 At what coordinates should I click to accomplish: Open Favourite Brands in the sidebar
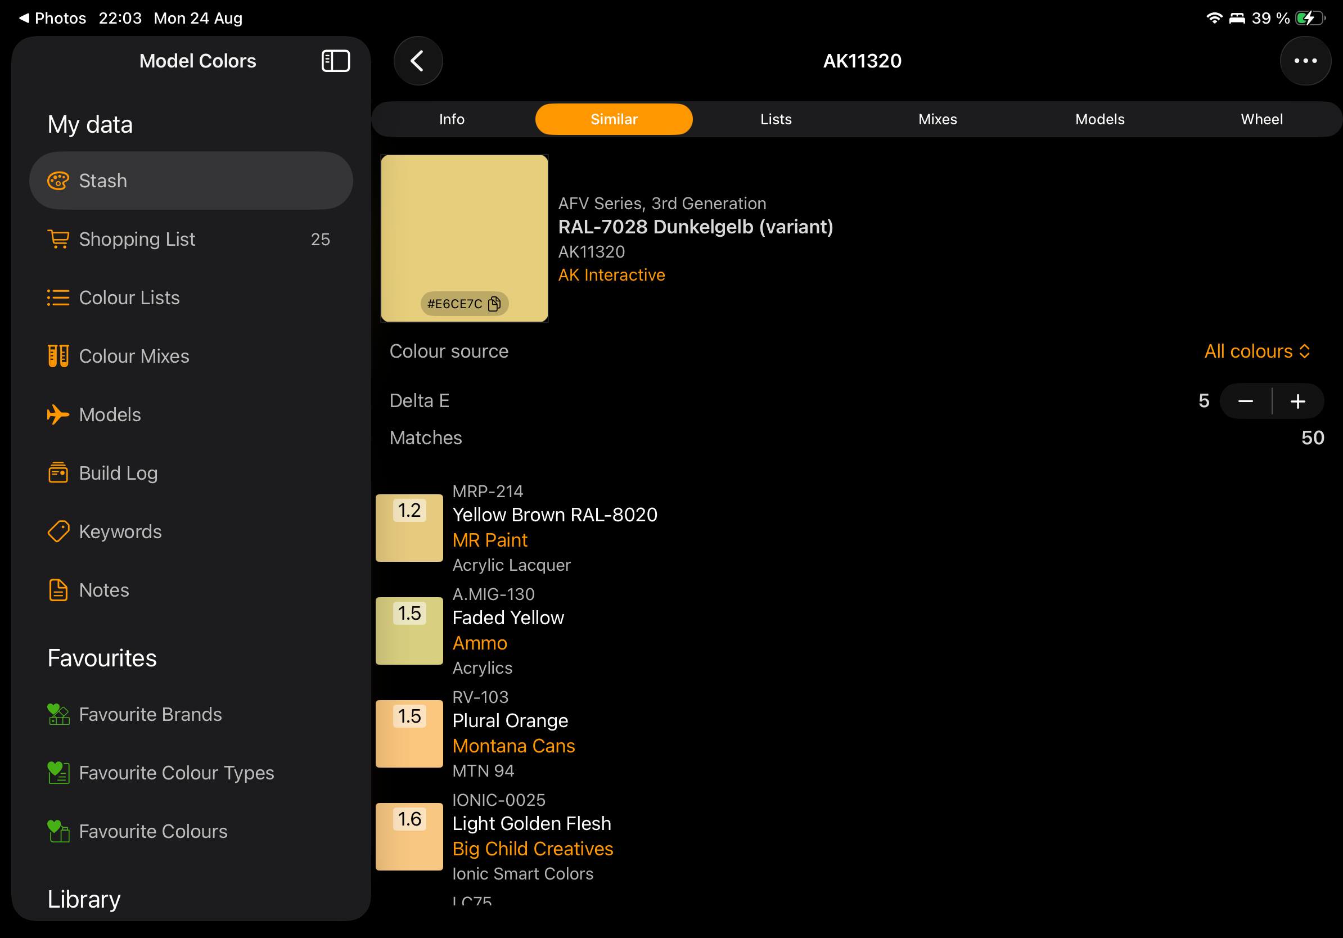[x=191, y=714]
